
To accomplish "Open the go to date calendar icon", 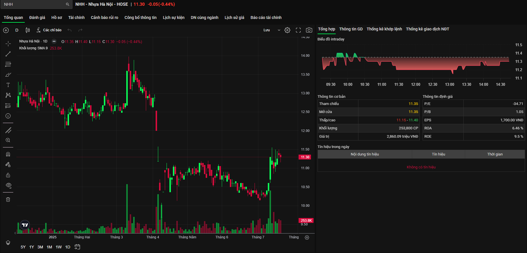I will [x=77, y=247].
